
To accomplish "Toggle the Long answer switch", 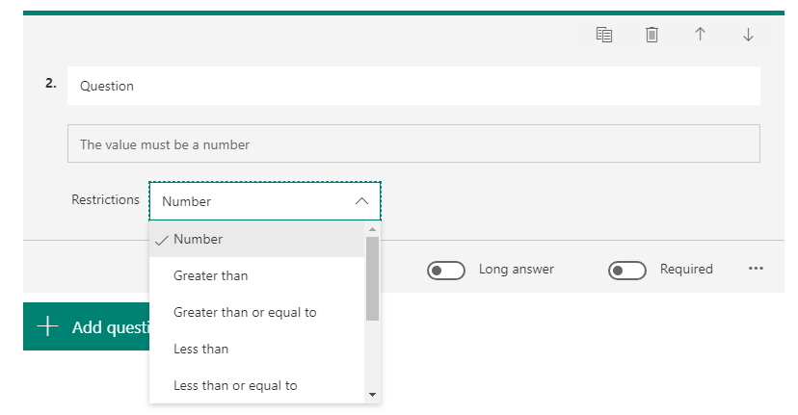I will click(x=446, y=271).
